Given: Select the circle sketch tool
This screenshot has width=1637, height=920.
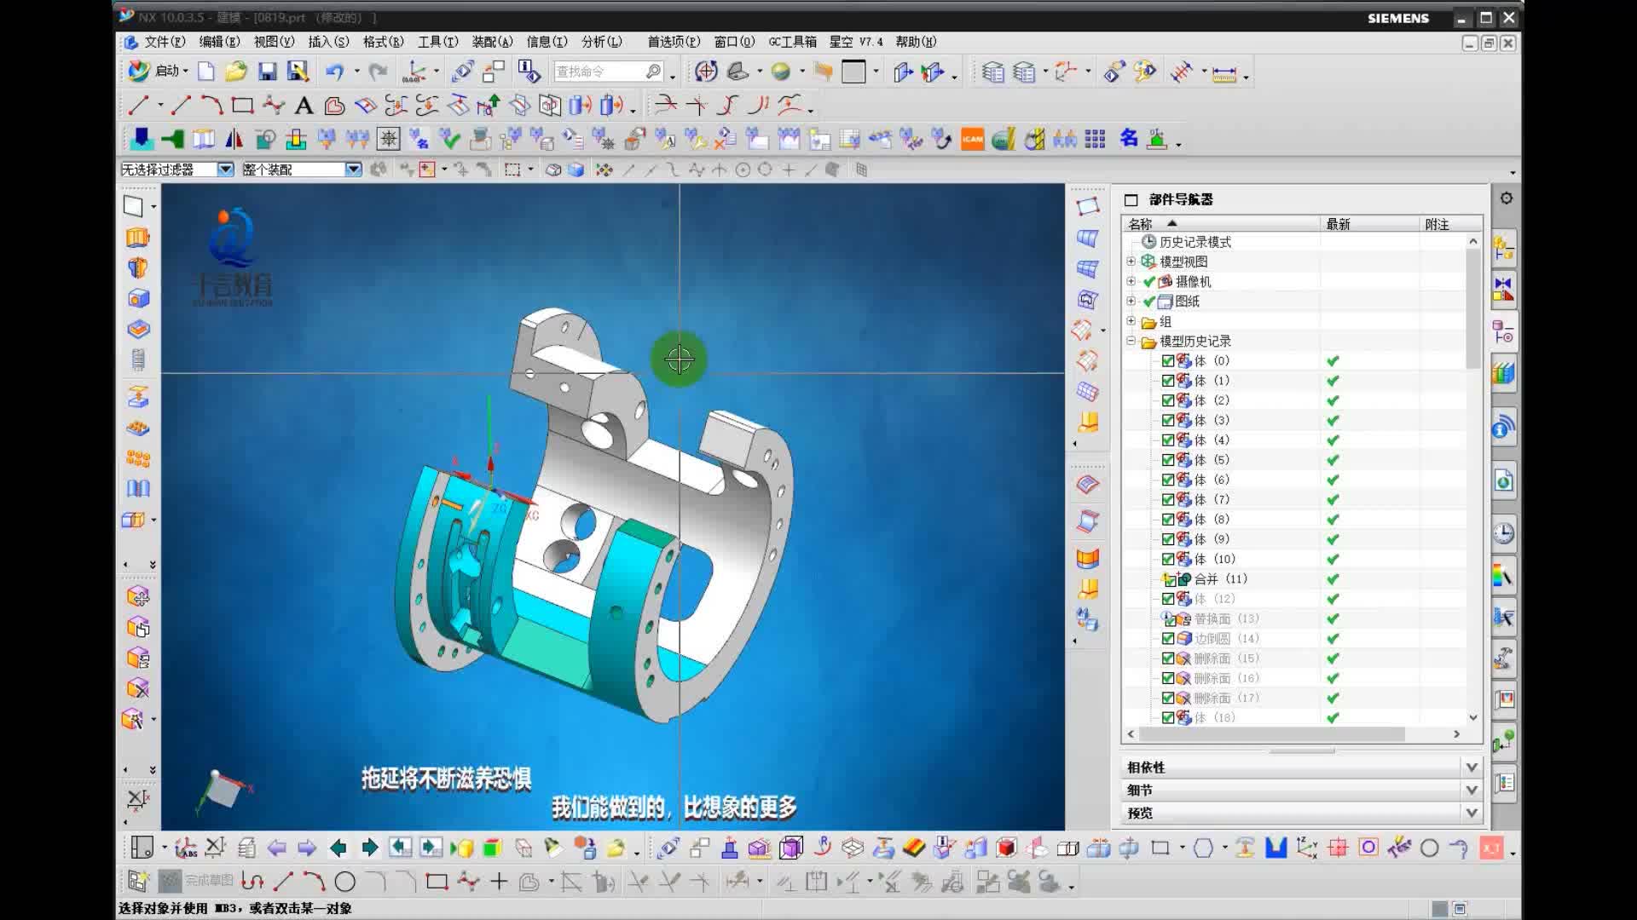Looking at the screenshot, I should 345,882.
